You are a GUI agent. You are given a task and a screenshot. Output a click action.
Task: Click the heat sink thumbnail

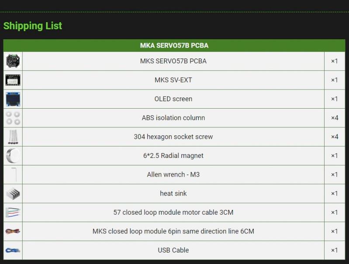click(13, 193)
